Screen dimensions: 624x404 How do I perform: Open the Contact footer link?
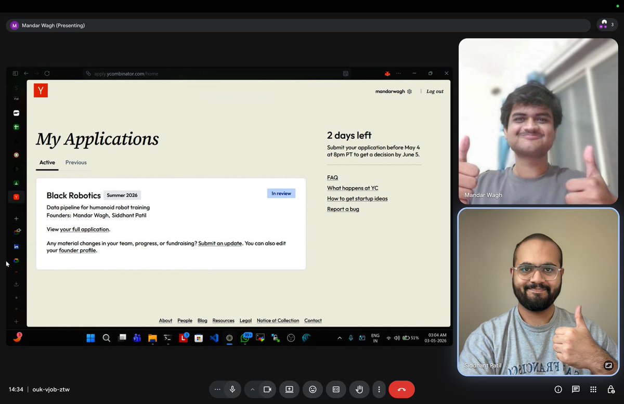[313, 320]
